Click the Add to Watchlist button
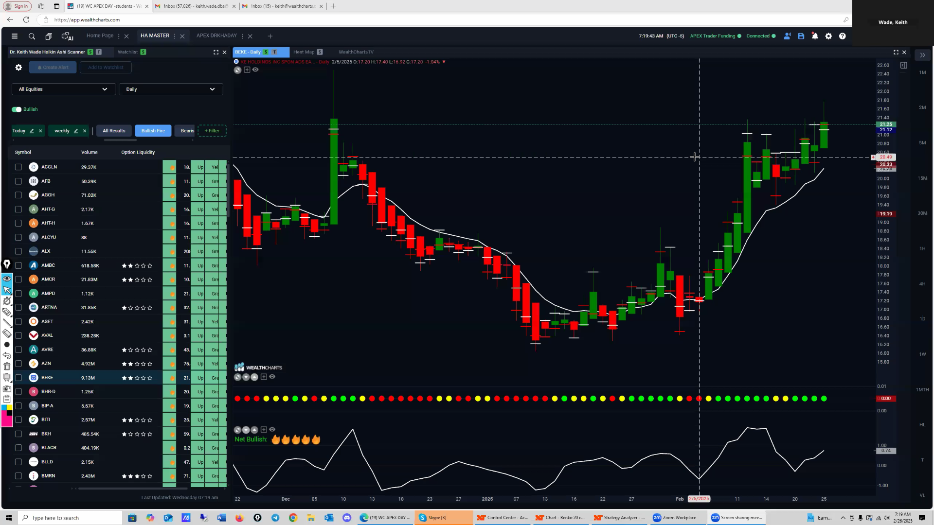The width and height of the screenshot is (934, 525). tap(106, 68)
